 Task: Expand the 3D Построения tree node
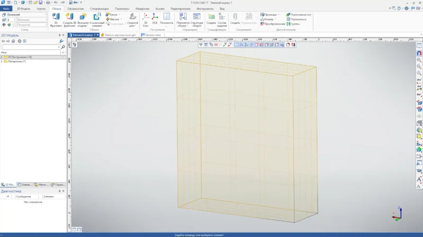pos(2,57)
